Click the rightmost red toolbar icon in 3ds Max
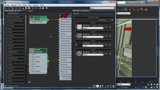160x90 pixels. click(146, 9)
